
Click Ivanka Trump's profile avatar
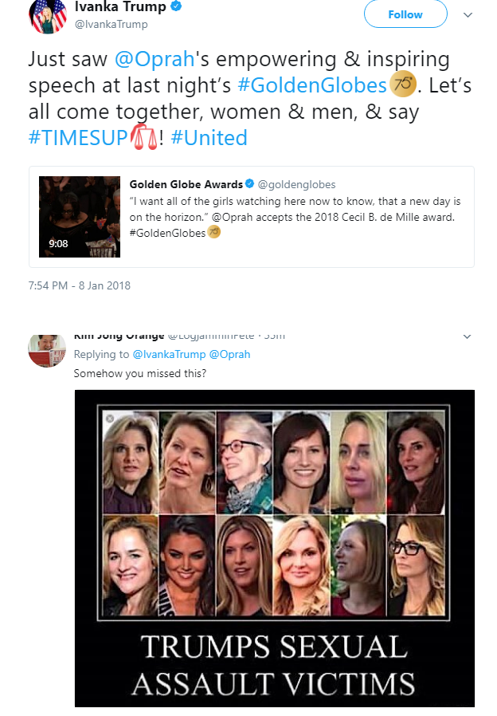point(47,16)
